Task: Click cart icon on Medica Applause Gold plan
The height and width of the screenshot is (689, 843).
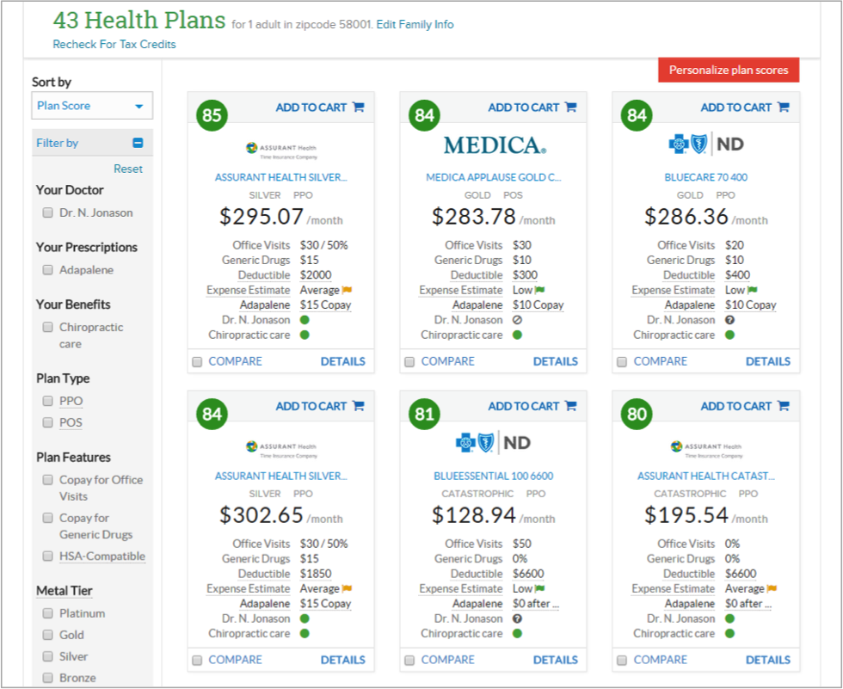Action: [x=570, y=107]
